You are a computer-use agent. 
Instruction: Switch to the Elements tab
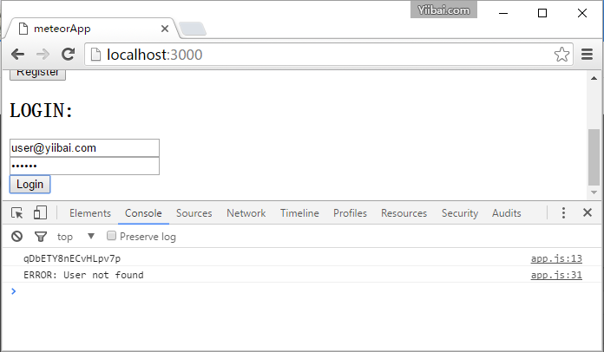click(90, 213)
